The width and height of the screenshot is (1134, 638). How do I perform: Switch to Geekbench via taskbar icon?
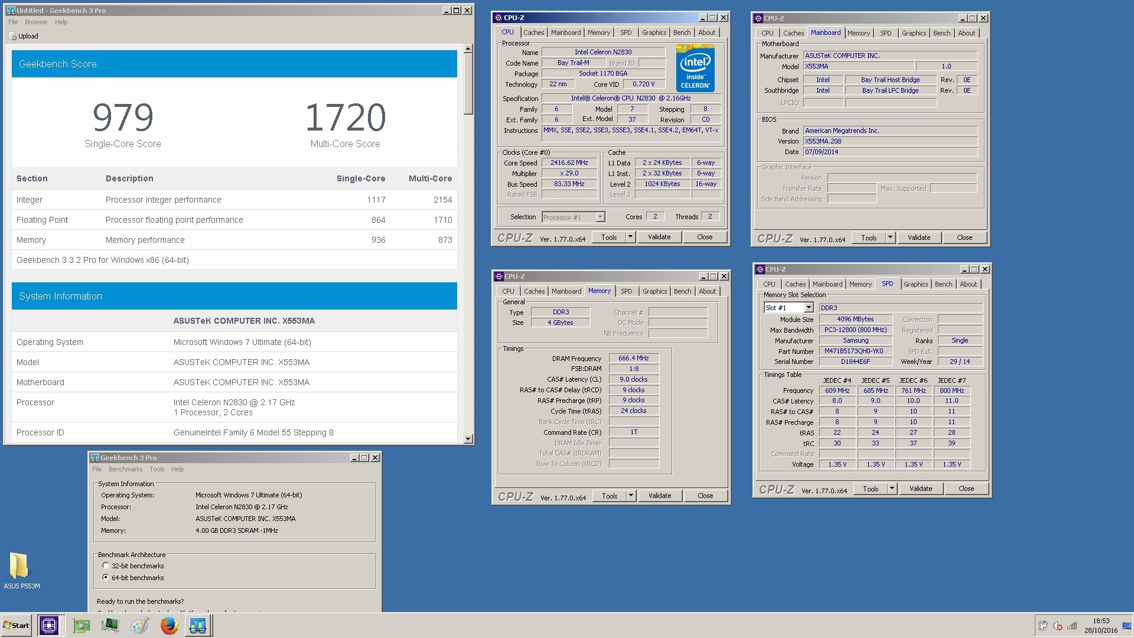198,626
